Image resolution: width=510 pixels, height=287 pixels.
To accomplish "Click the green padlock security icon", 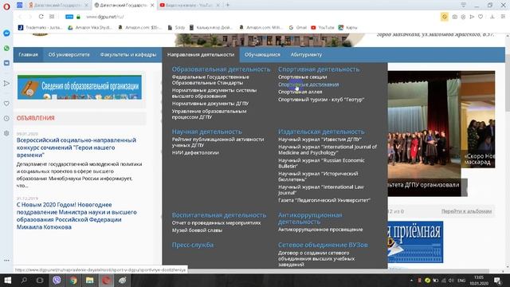I will click(x=78, y=17).
